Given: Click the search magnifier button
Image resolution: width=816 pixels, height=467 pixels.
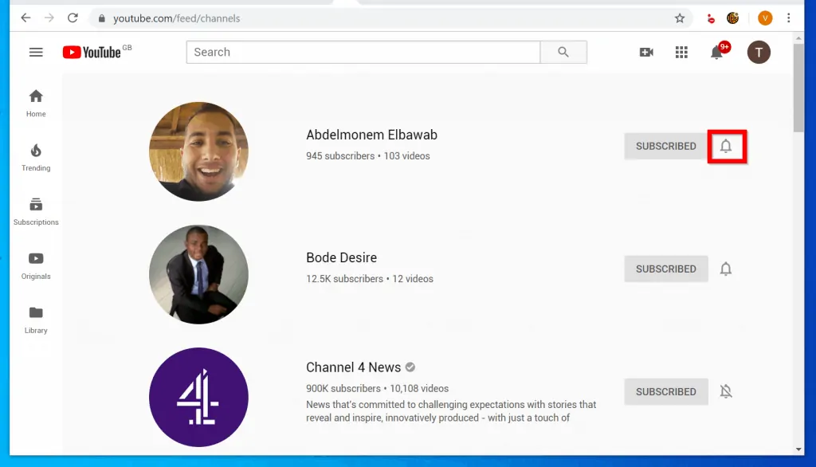Looking at the screenshot, I should [x=563, y=53].
